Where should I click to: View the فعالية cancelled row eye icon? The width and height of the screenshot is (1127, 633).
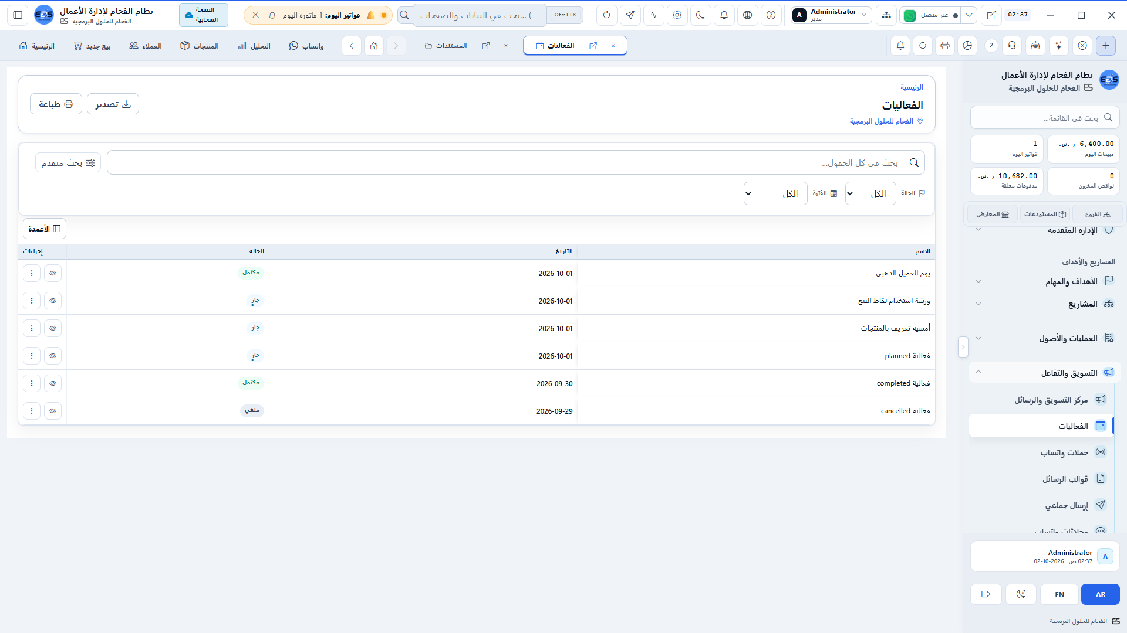point(53,411)
